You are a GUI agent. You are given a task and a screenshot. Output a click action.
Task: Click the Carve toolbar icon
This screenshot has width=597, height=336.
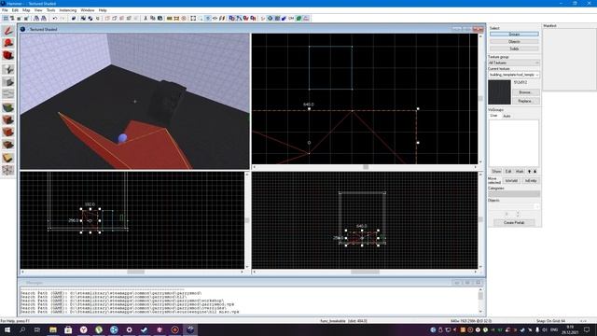[74, 19]
